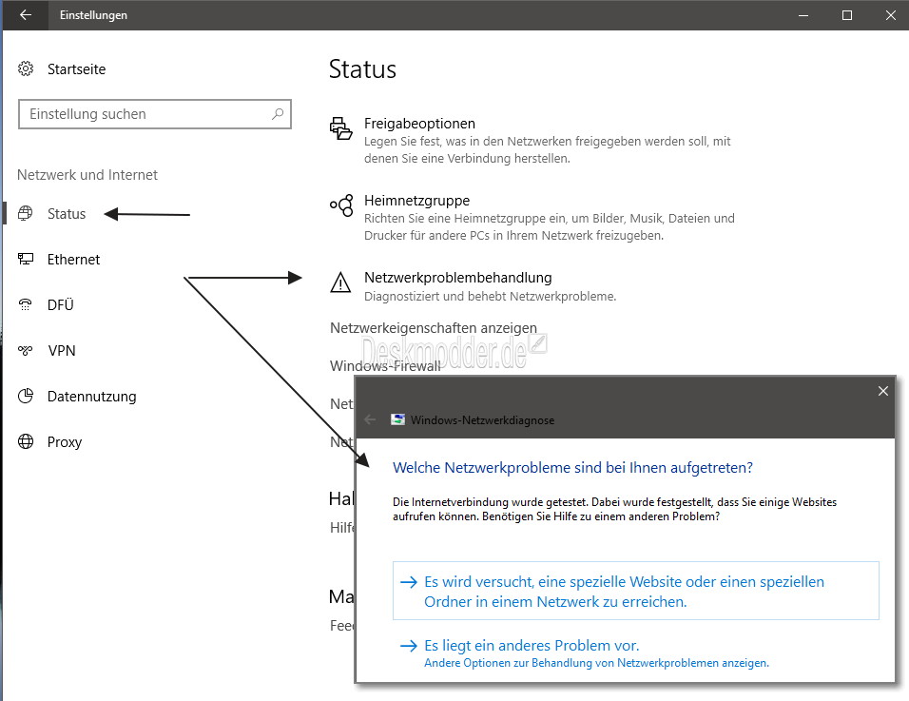Screen dimensions: 909x701
Task: Choose the spezielle Website oder Ordner option
Action: pos(636,591)
